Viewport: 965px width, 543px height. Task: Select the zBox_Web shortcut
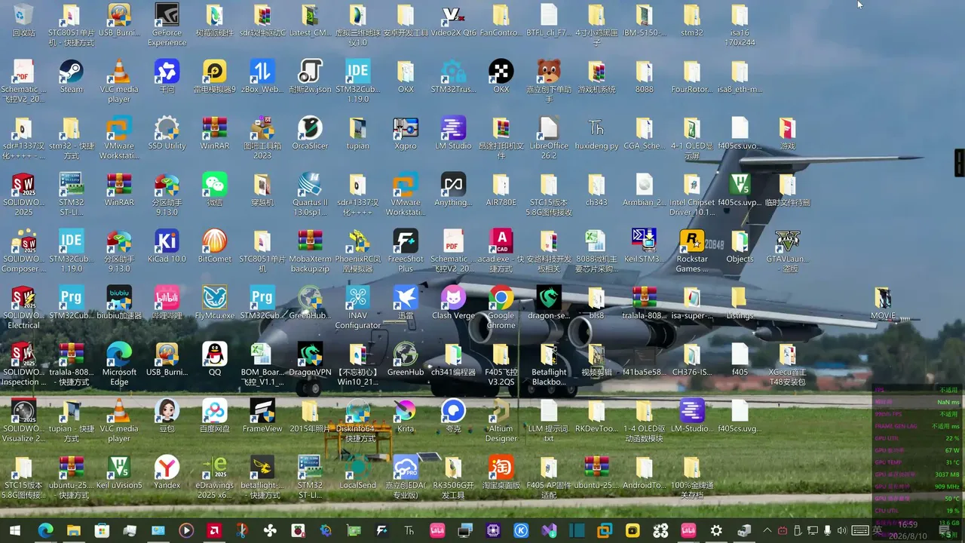point(262,77)
